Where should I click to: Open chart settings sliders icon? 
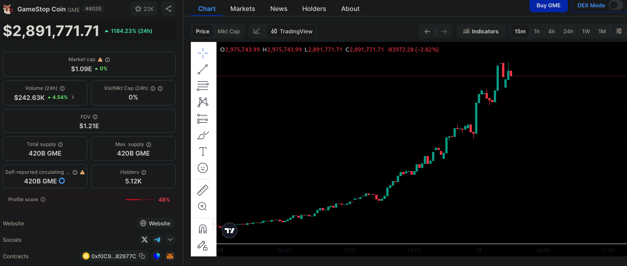619,31
